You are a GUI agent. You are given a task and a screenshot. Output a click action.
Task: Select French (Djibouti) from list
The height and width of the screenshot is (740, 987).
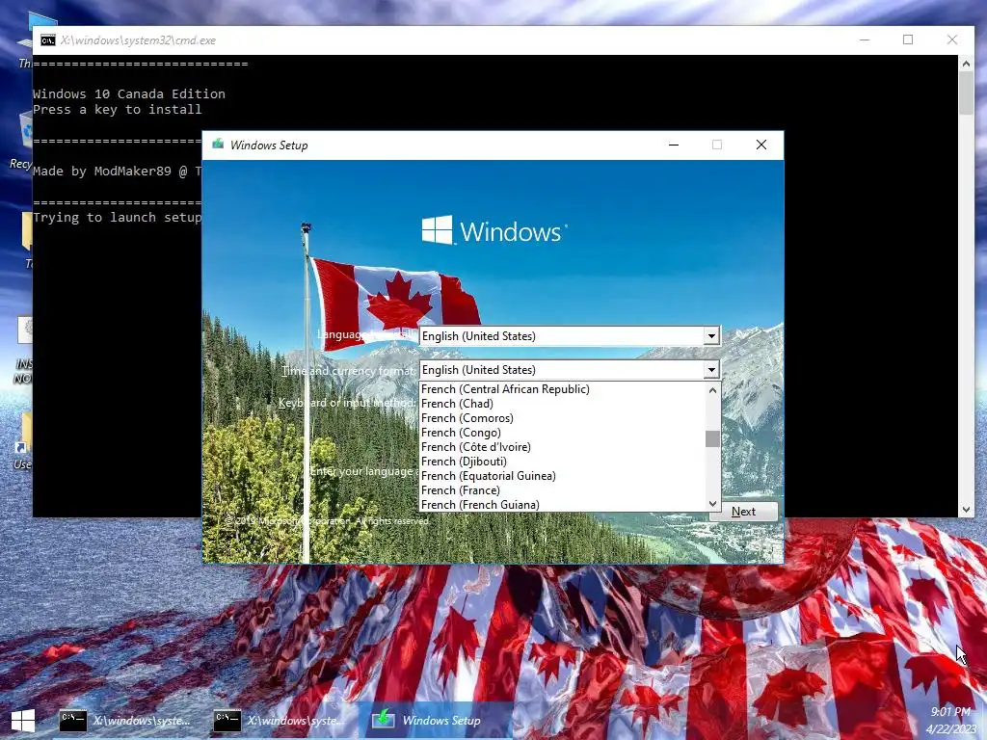(563, 462)
